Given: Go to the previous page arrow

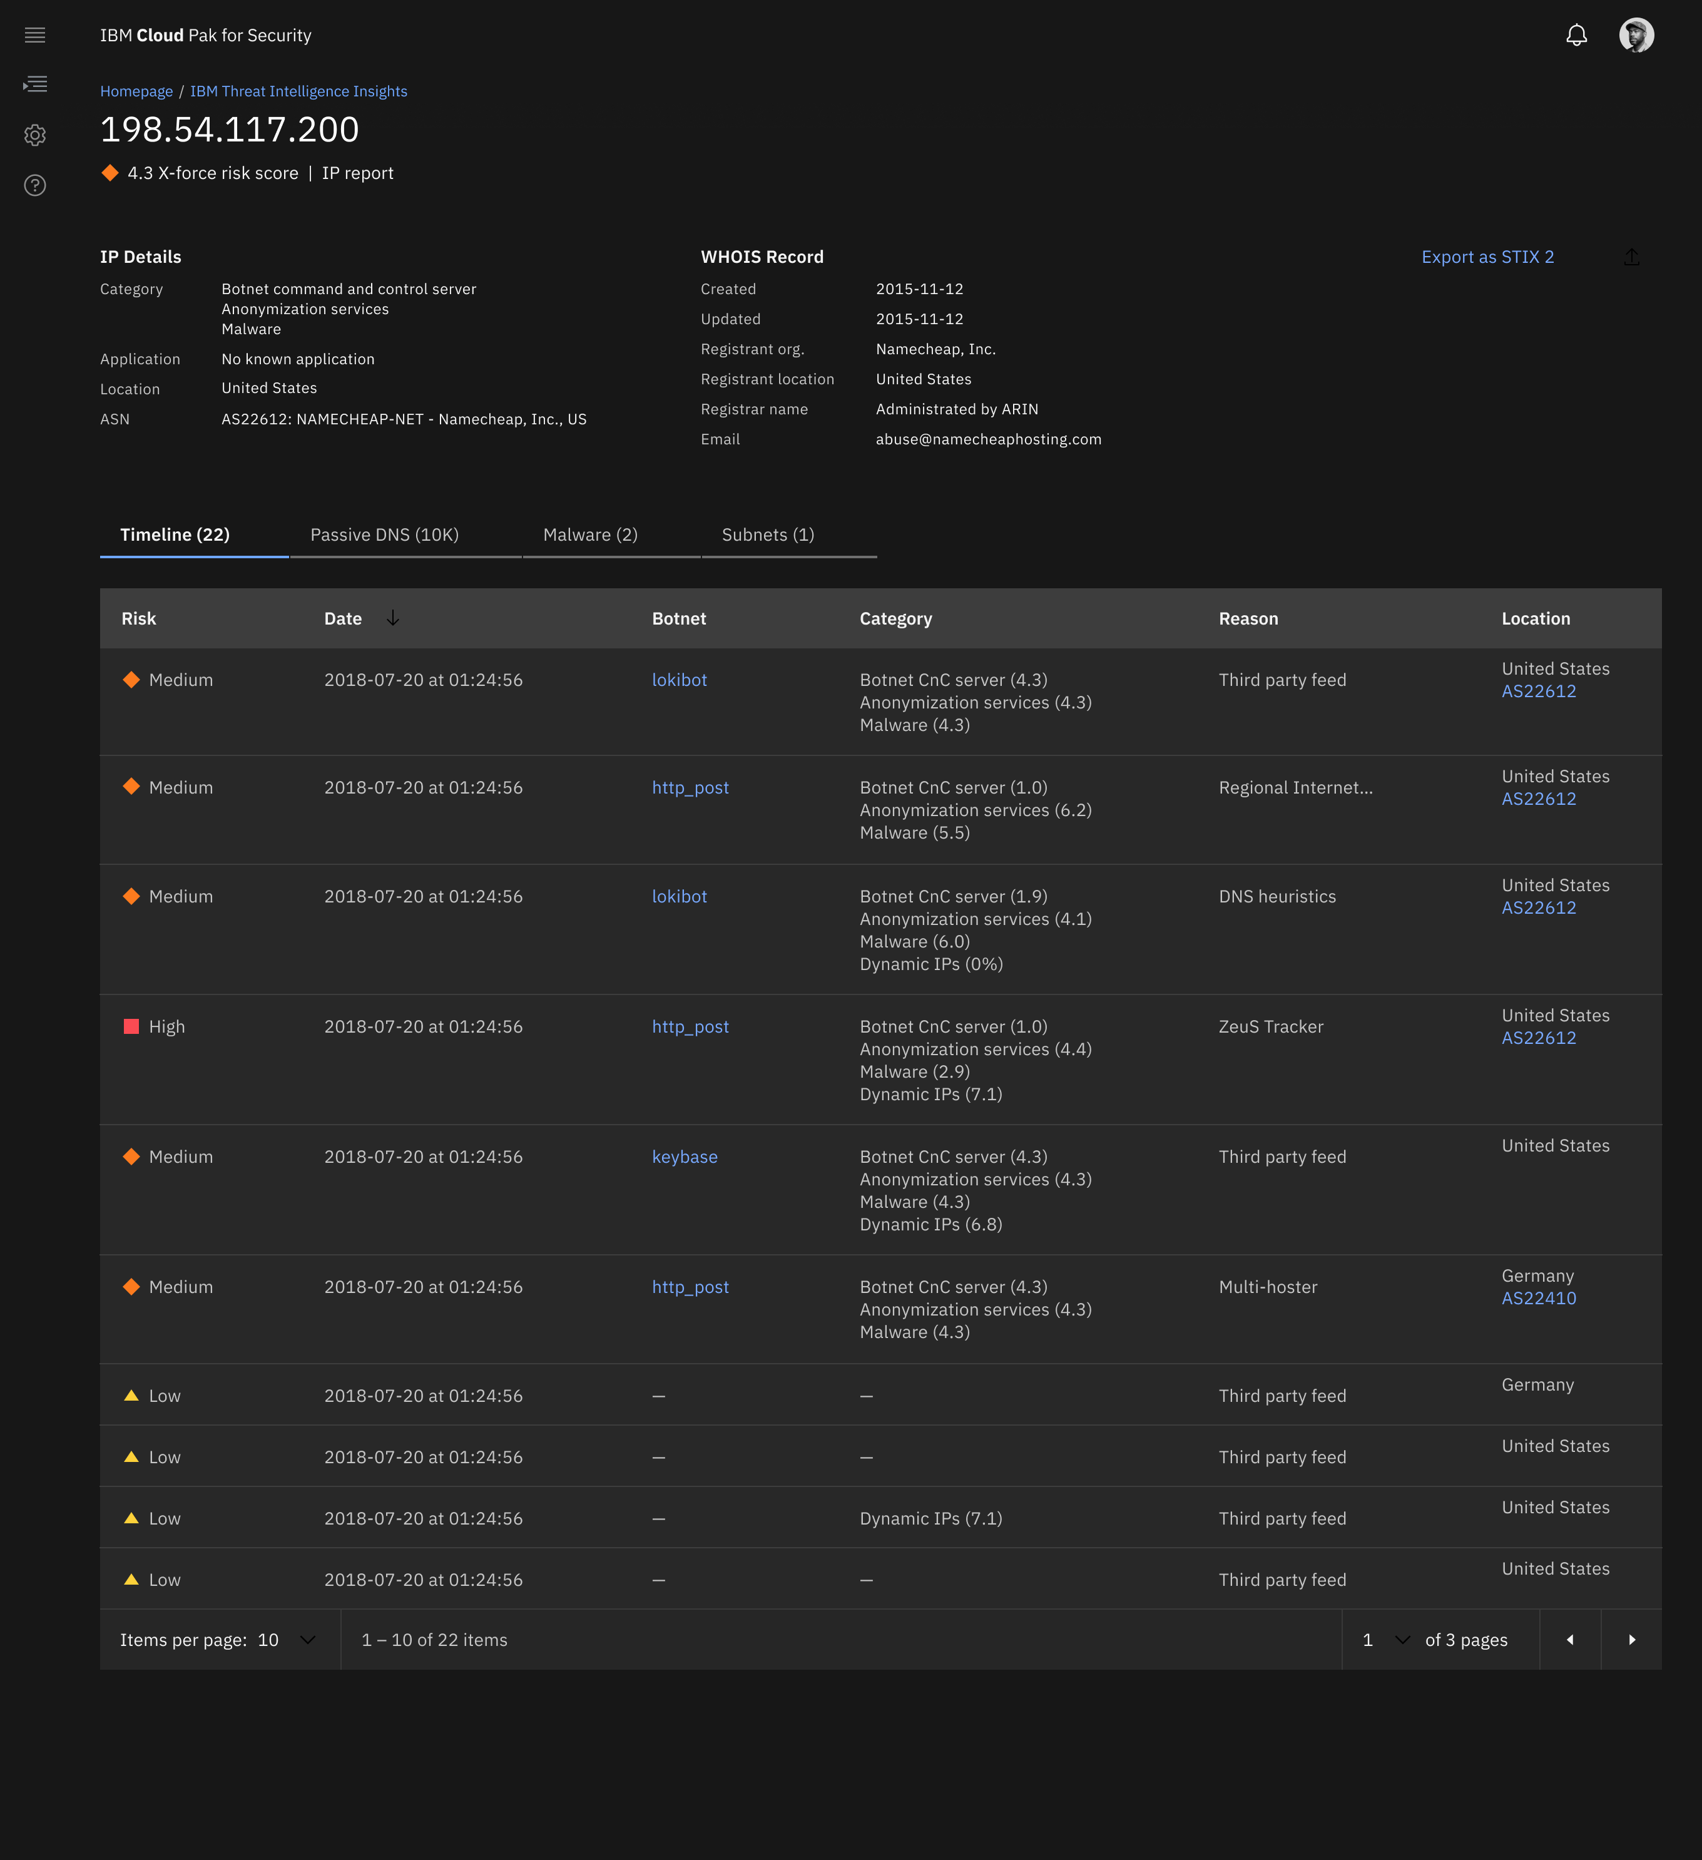Looking at the screenshot, I should click(x=1569, y=1640).
